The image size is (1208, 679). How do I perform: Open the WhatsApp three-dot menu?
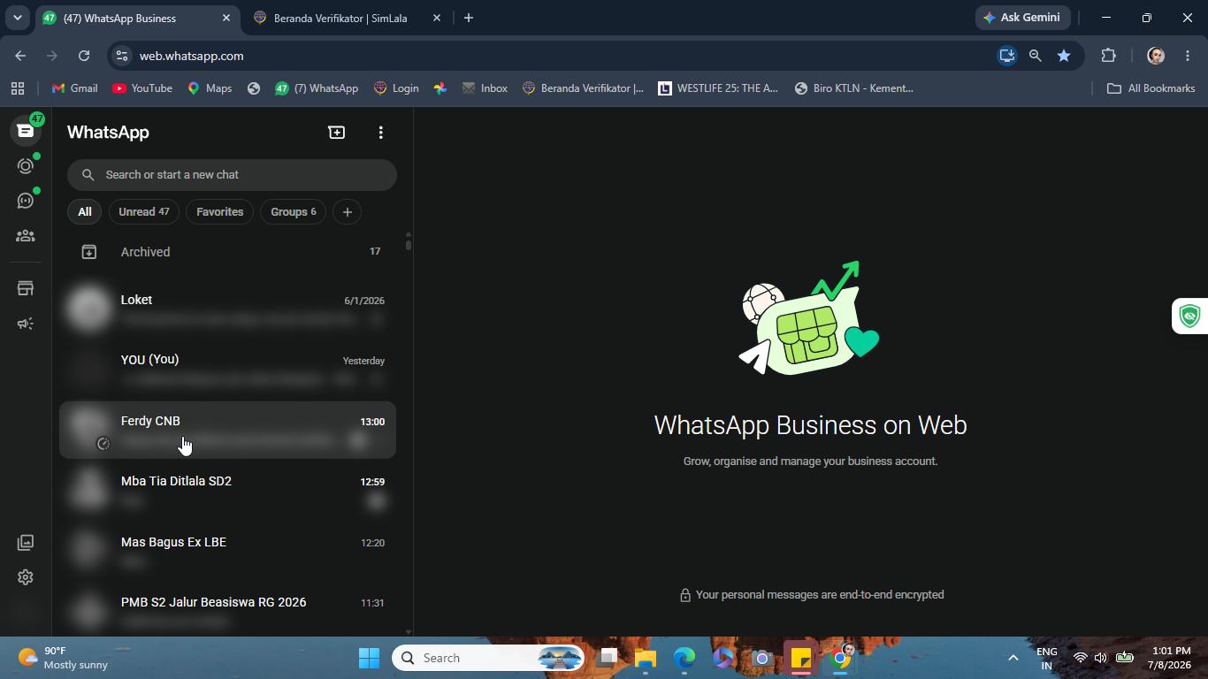[381, 133]
